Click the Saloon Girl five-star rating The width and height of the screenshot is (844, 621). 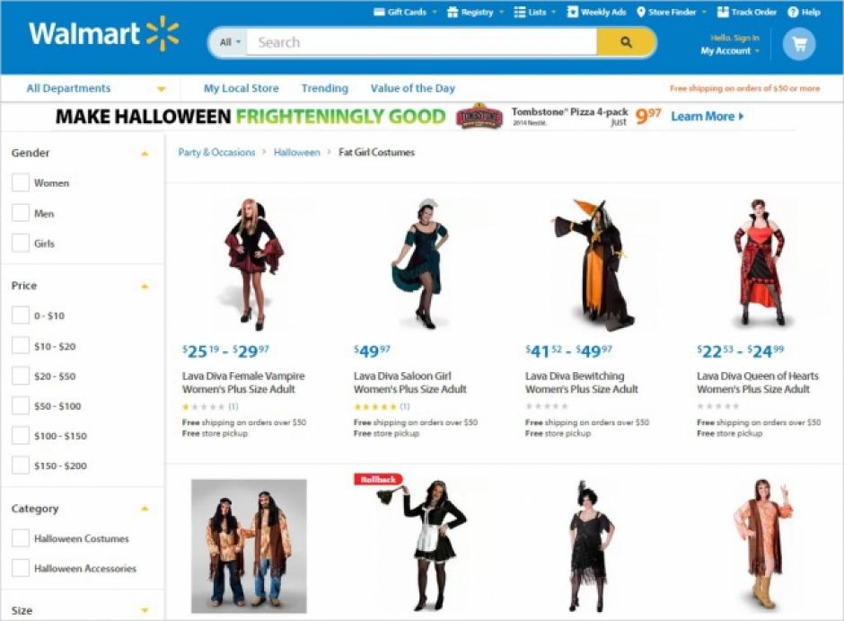tap(375, 406)
